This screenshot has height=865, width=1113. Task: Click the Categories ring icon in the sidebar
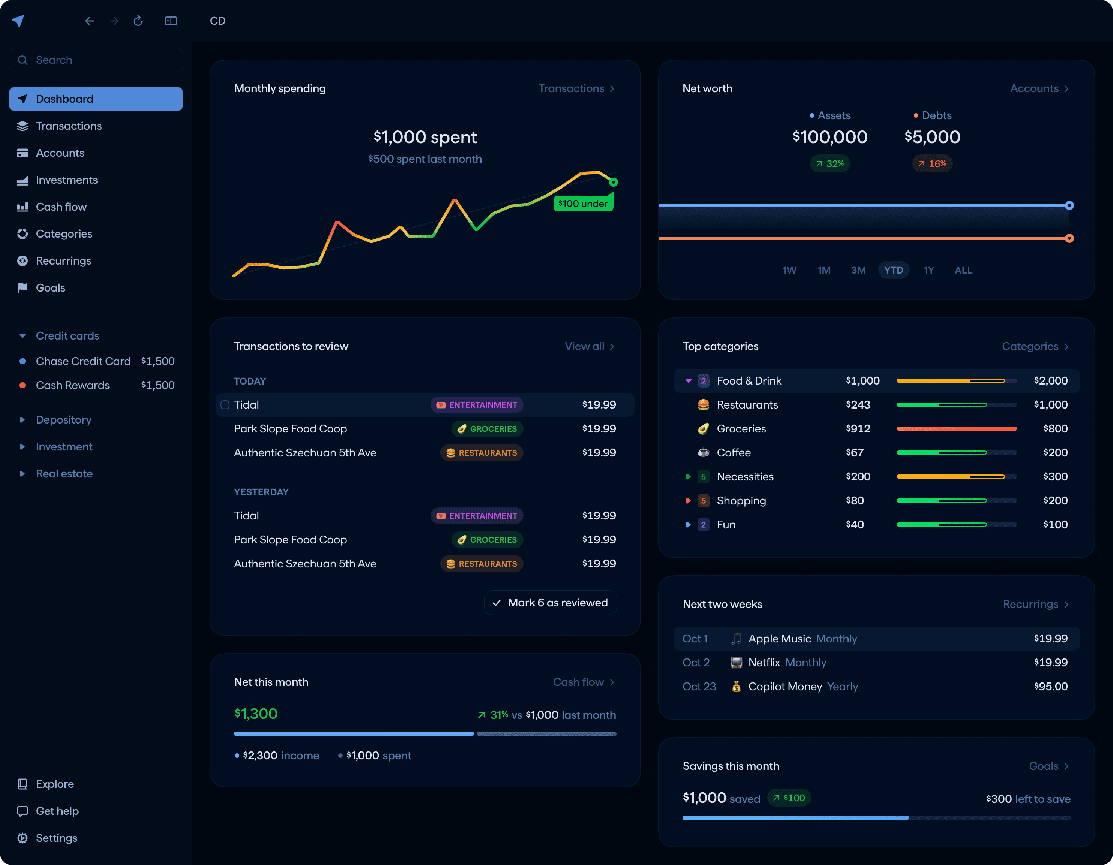(x=22, y=234)
